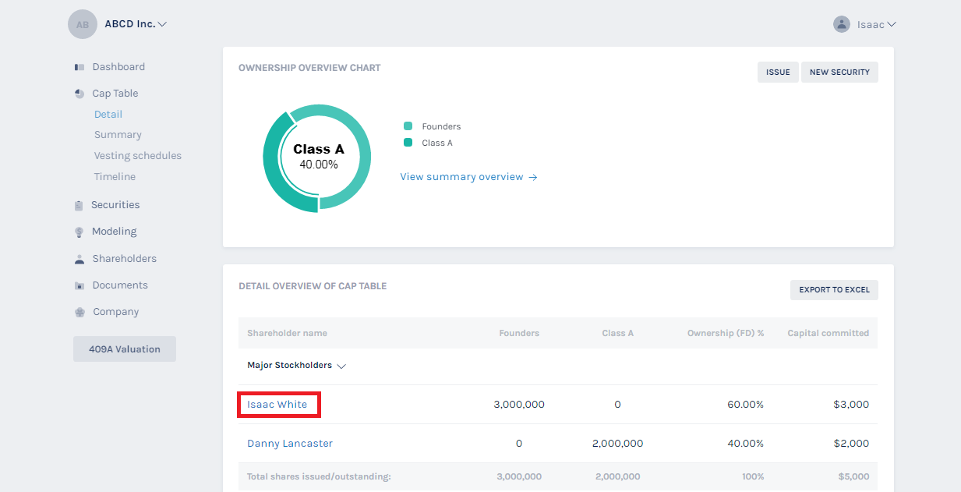Image resolution: width=961 pixels, height=492 pixels.
Task: Open the Summary cap table view
Action: pyautogui.click(x=118, y=135)
